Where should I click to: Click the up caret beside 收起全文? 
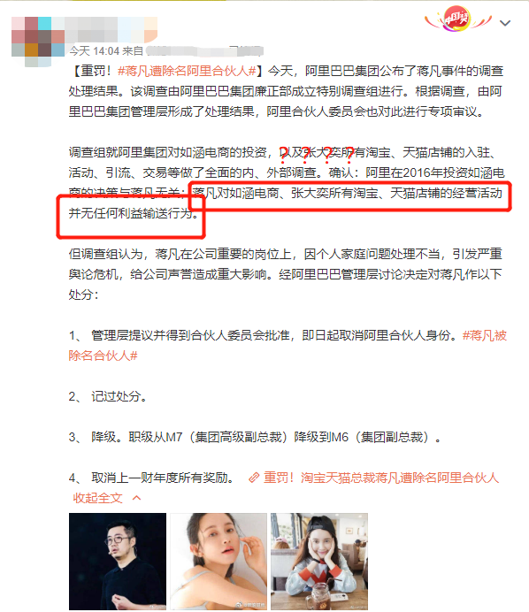136,498
